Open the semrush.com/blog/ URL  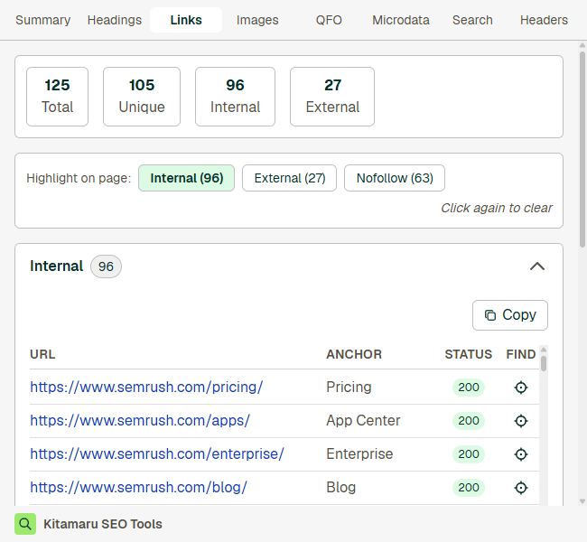(x=138, y=487)
